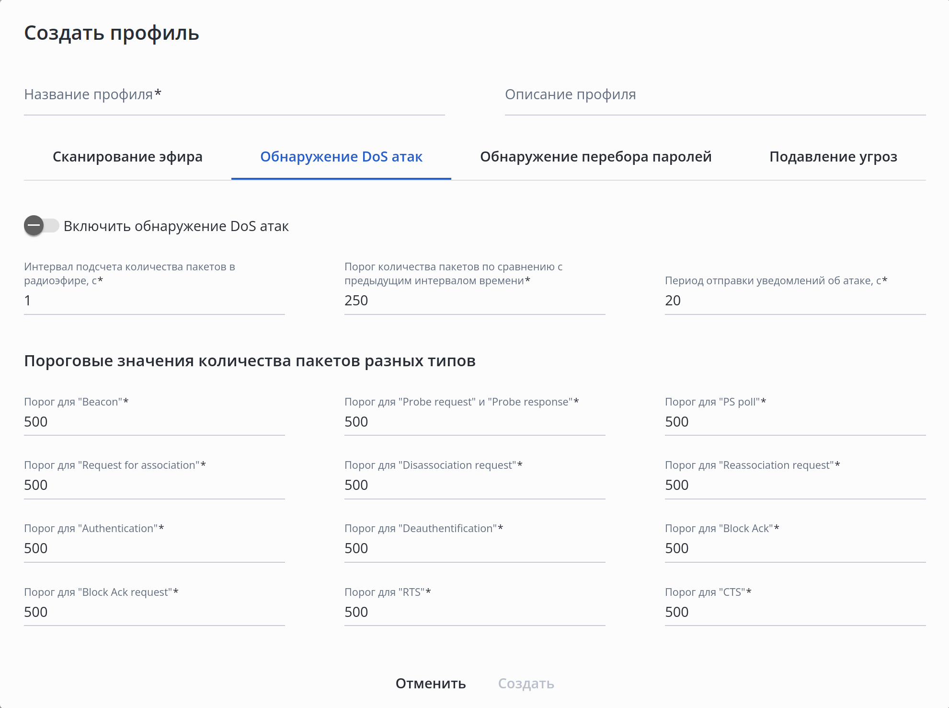The height and width of the screenshot is (708, 949).
Task: Switch to the Сканирование эфира tab
Action: pos(127,157)
